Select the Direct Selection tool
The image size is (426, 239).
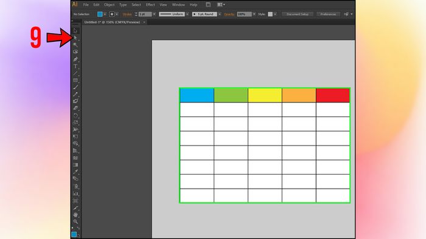[x=75, y=38]
